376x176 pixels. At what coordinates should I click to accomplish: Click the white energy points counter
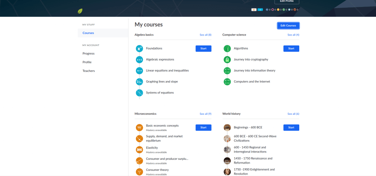254,10
